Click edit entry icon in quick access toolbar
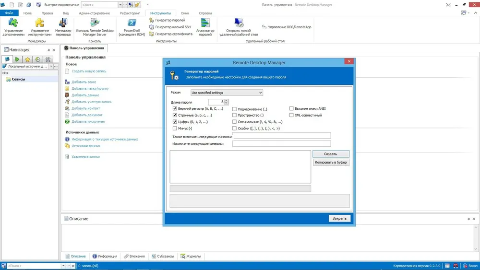 click(x=21, y=5)
